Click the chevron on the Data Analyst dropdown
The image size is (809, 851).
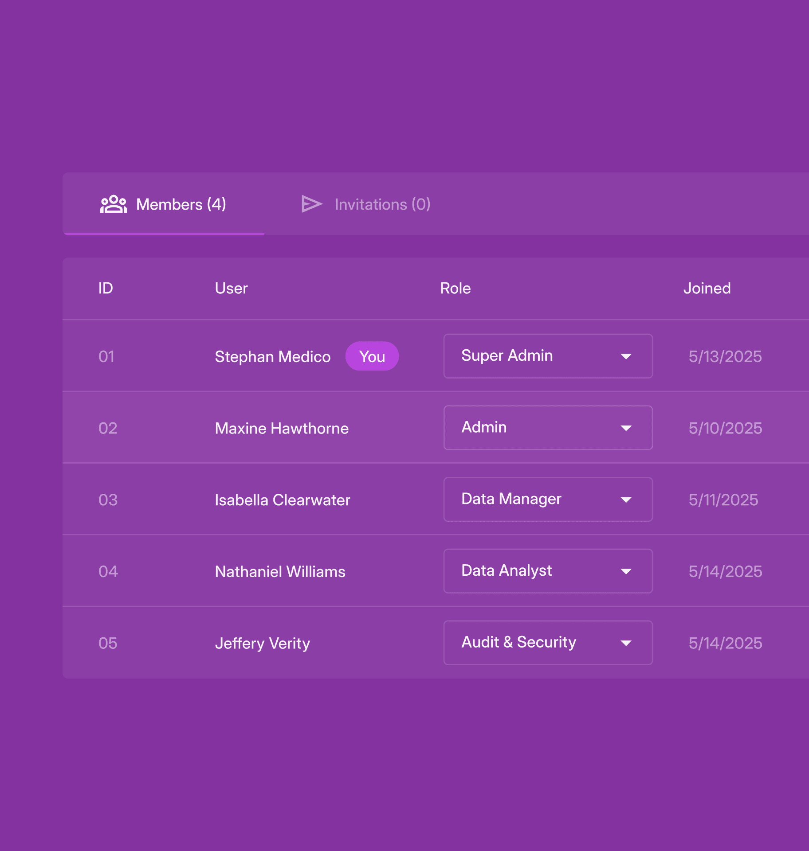[x=626, y=571]
